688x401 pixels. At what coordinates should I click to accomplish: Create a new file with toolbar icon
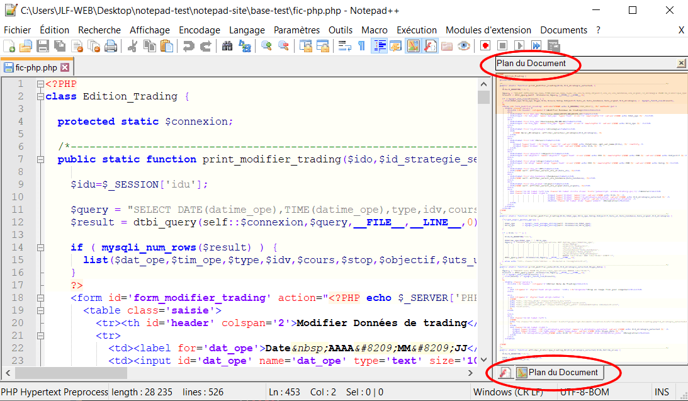(9, 46)
